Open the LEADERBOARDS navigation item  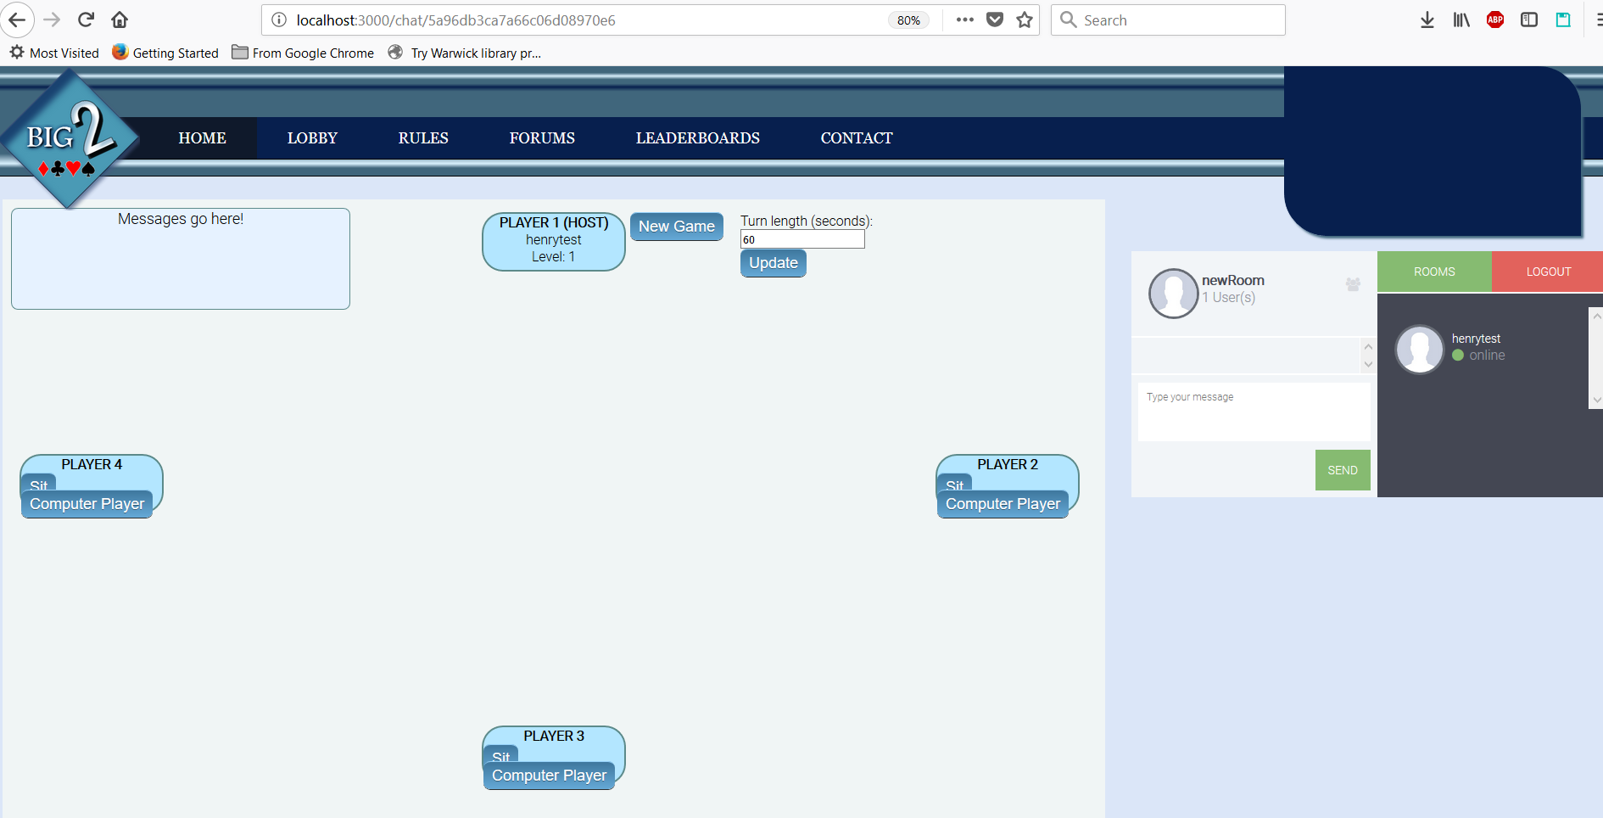click(697, 138)
